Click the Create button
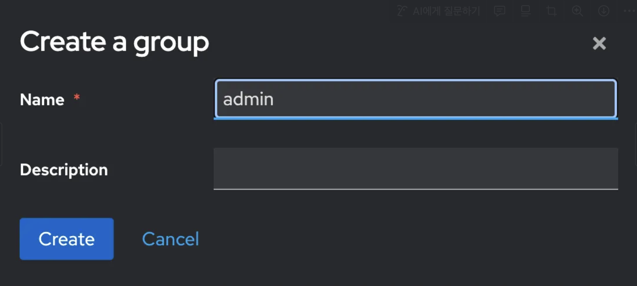The height and width of the screenshot is (286, 637). click(67, 239)
